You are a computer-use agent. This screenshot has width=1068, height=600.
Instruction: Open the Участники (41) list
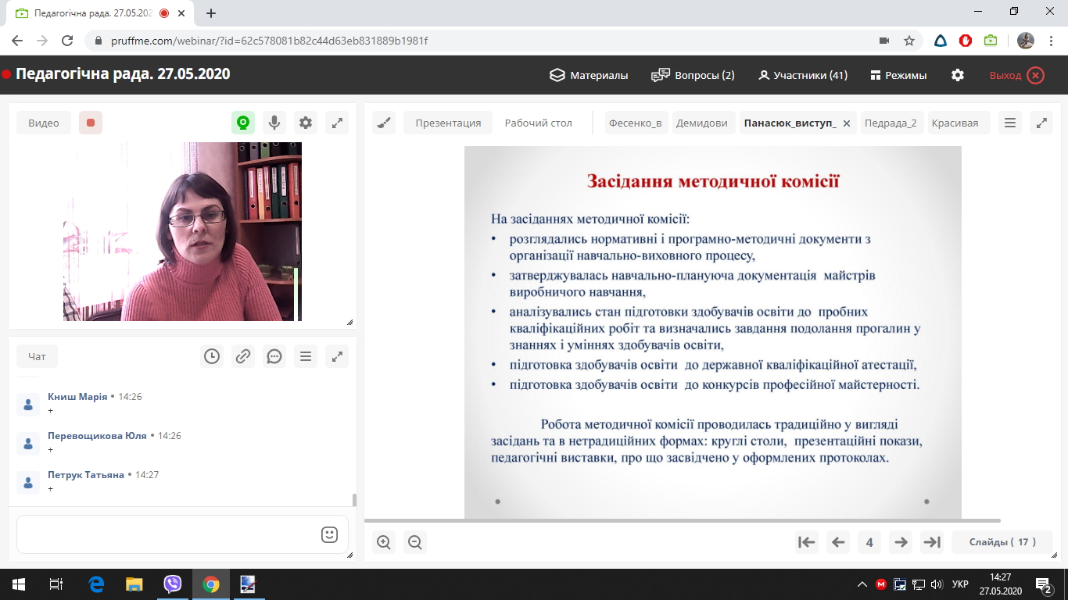coord(803,75)
